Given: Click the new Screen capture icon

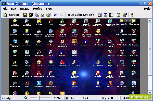Looking at the screenshot, I should pos(5,15).
